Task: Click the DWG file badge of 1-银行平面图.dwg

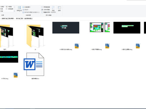Action: pyautogui.click(x=107, y=46)
